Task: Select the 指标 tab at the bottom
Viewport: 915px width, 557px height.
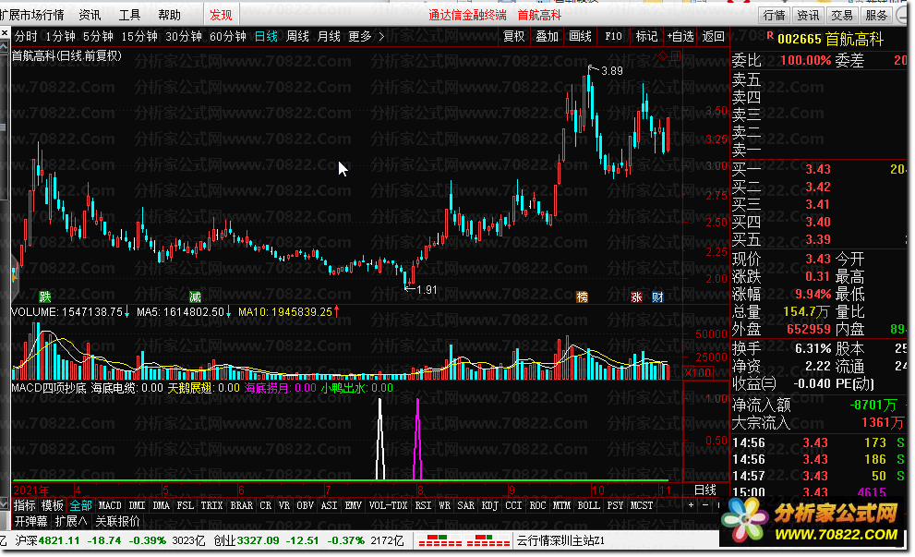Action: click(x=25, y=505)
